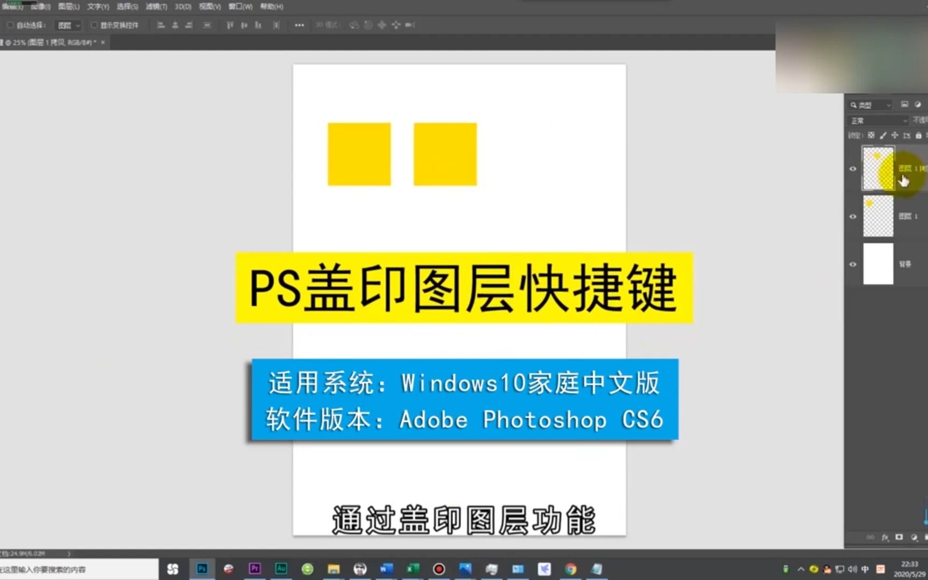Select the 25% 图层 1 拷贝 document tab

pos(50,42)
